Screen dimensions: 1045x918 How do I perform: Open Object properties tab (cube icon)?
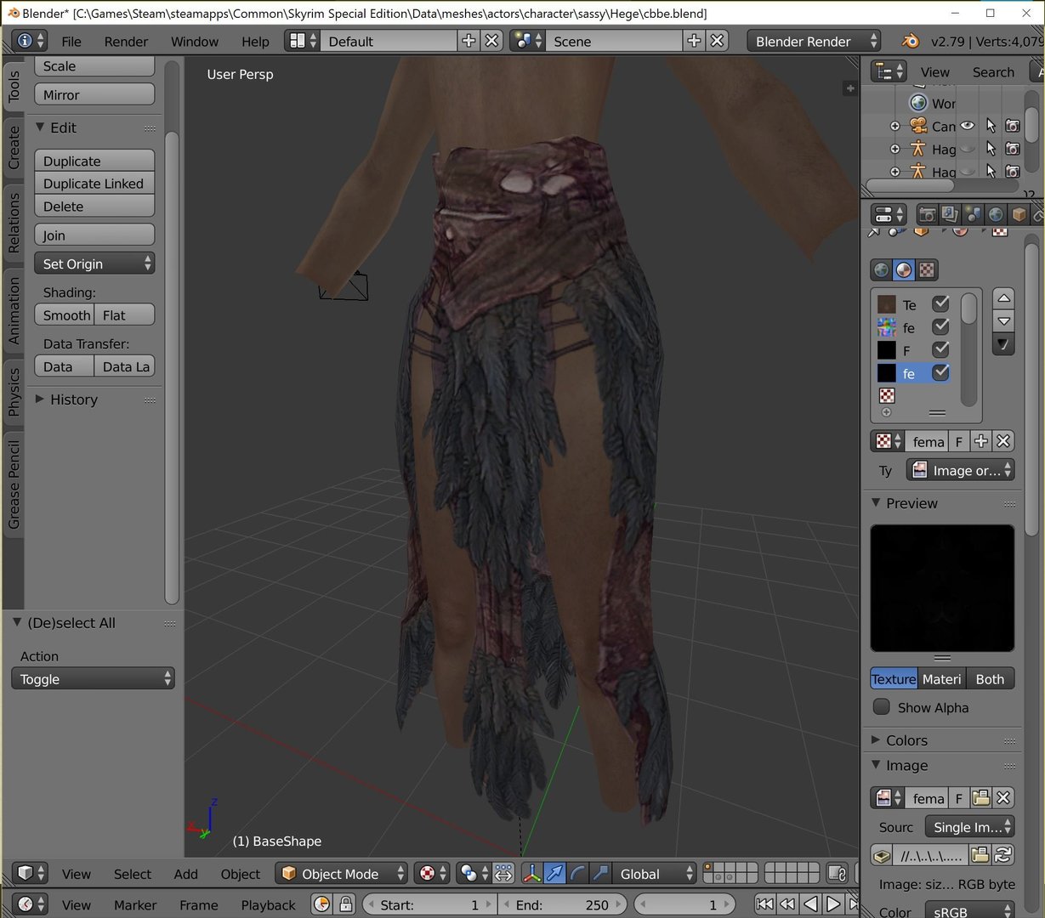(1019, 213)
